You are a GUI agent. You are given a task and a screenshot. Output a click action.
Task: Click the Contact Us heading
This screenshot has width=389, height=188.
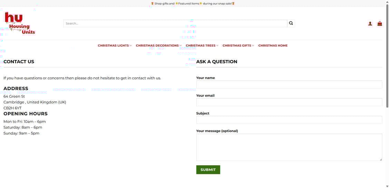pyautogui.click(x=19, y=62)
